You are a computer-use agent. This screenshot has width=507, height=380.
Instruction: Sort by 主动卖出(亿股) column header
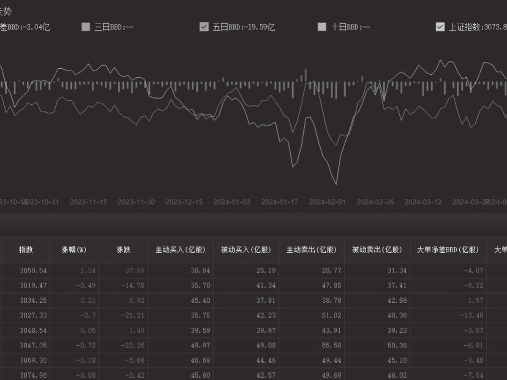pyautogui.click(x=312, y=250)
